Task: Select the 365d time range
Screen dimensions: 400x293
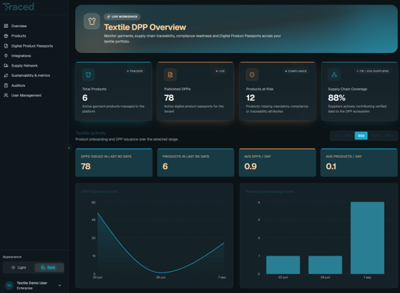Action: point(389,136)
